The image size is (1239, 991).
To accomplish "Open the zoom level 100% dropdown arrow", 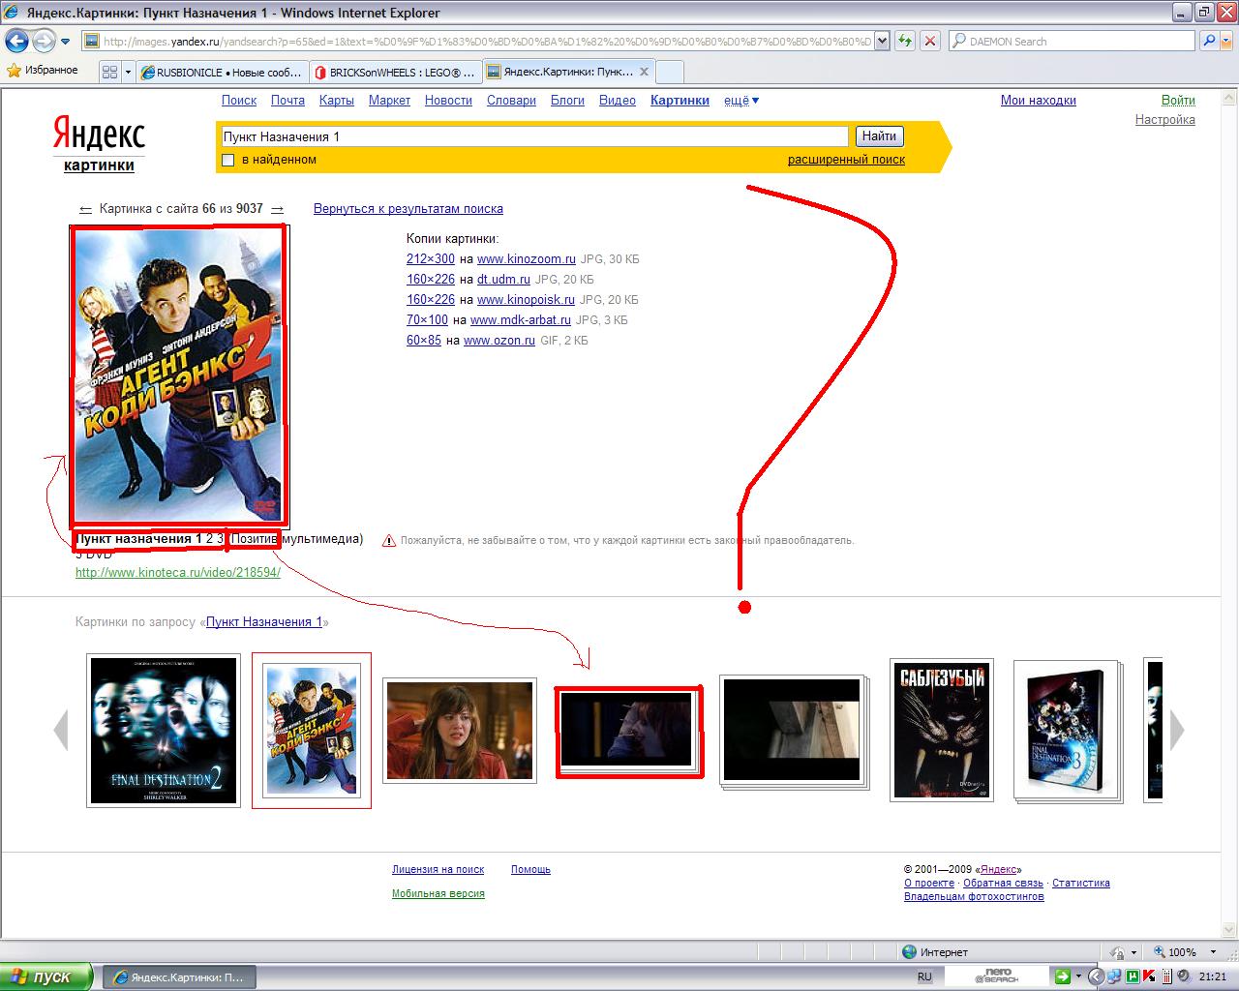I will click(x=1214, y=953).
